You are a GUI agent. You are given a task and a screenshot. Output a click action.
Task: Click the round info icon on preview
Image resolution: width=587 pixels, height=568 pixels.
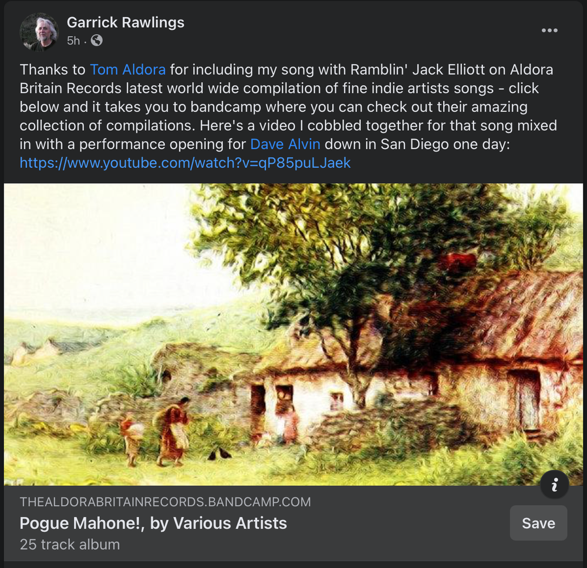tap(555, 485)
